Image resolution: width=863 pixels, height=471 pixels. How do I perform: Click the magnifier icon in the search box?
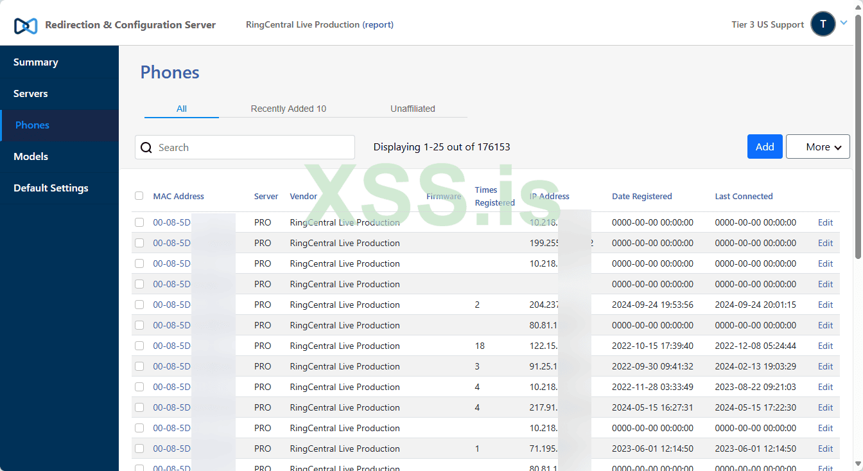(x=146, y=148)
